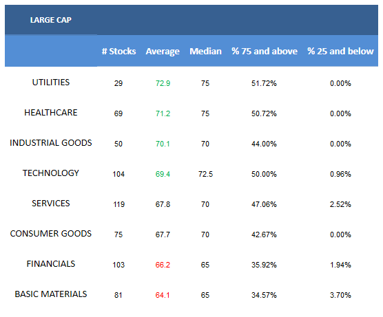Screen dimensions: 383x317
Task: Click the red Financials average 66.2
Action: click(x=163, y=265)
